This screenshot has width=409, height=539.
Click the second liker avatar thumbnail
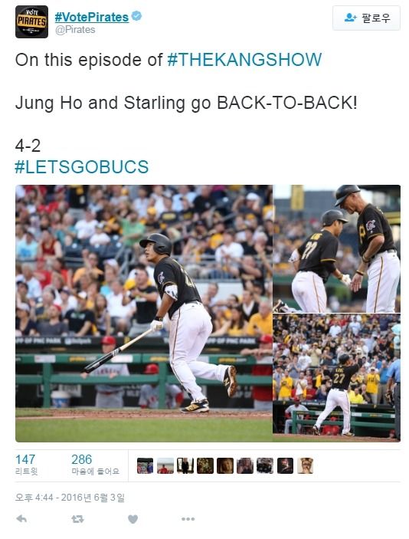pyautogui.click(x=165, y=466)
